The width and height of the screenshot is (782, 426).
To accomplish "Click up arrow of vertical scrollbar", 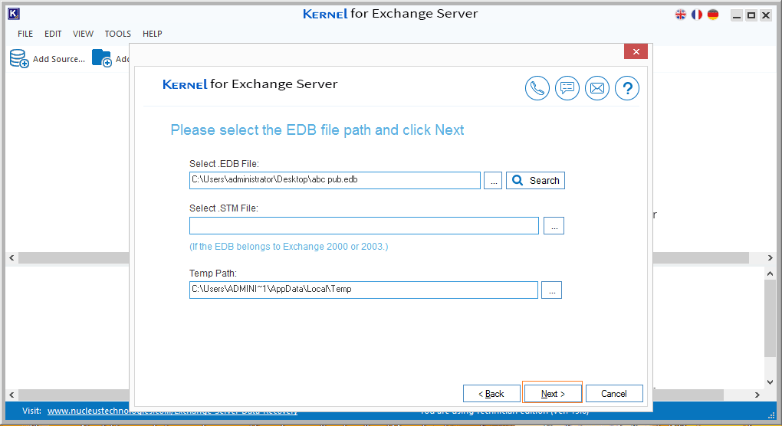I will pos(770,274).
